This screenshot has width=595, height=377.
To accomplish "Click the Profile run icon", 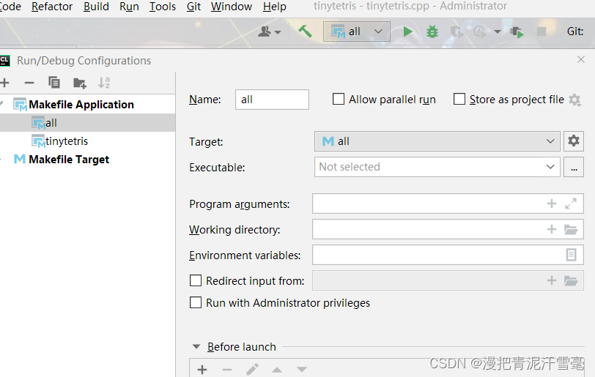I will pyautogui.click(x=481, y=32).
